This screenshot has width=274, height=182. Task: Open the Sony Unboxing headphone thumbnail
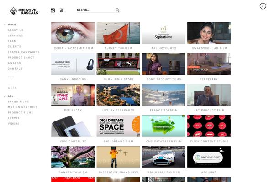(x=73, y=64)
